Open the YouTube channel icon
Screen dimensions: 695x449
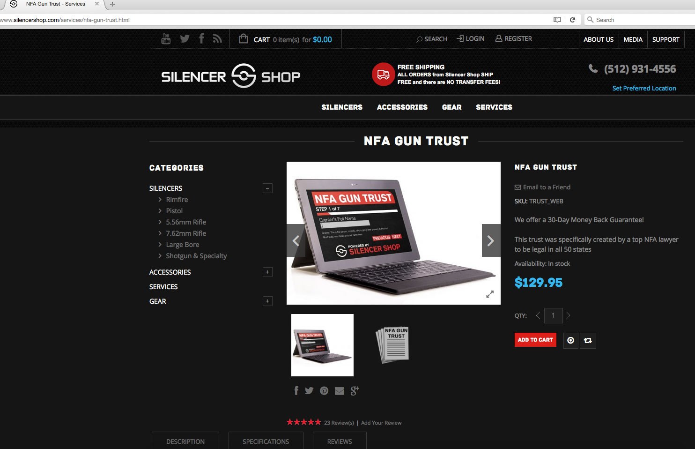tap(166, 38)
